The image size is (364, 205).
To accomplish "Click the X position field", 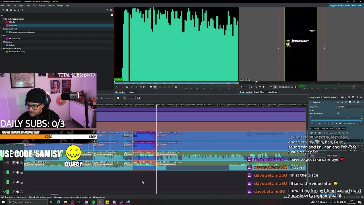I will click(314, 129).
